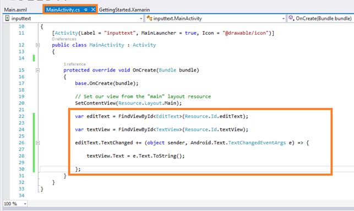Pin the MainActivity.cs tab
The image size is (354, 211).
tap(85, 10)
